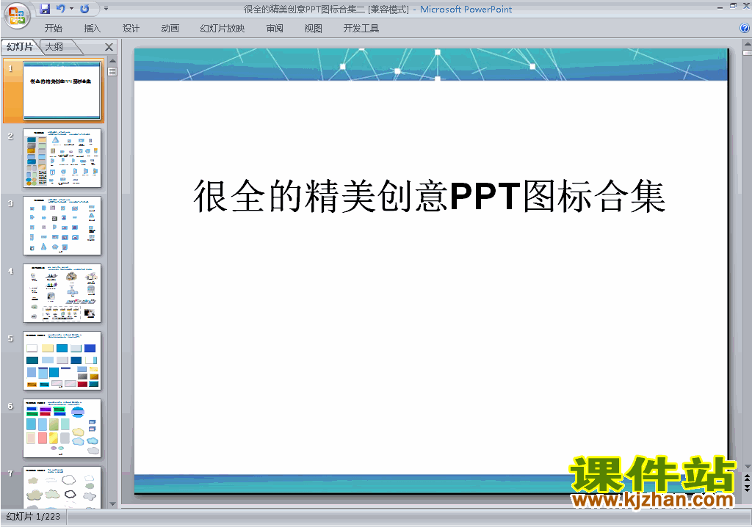This screenshot has width=752, height=527.
Task: Open the 设计 ribbon tab
Action: pyautogui.click(x=131, y=29)
